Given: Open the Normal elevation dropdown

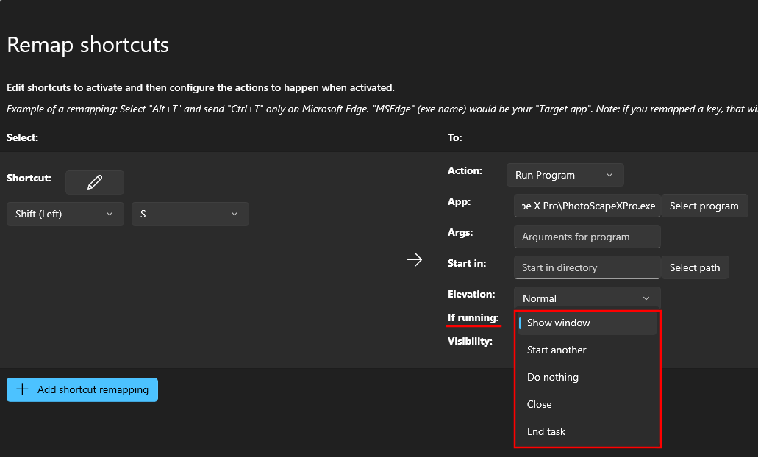Looking at the screenshot, I should [x=587, y=298].
